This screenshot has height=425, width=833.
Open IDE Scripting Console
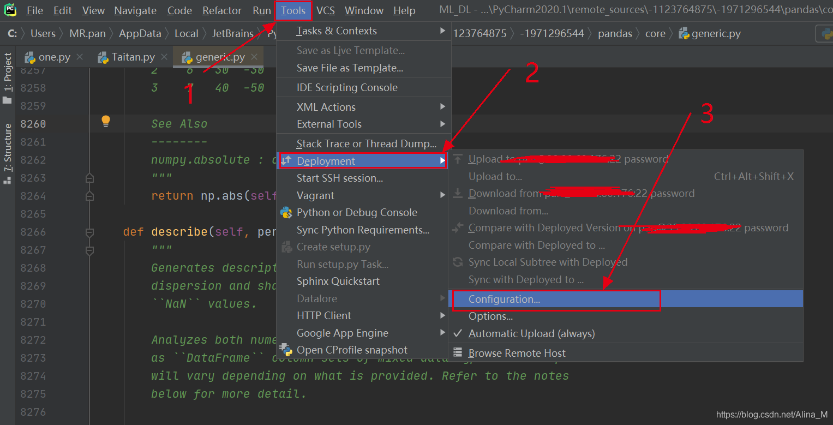click(363, 87)
